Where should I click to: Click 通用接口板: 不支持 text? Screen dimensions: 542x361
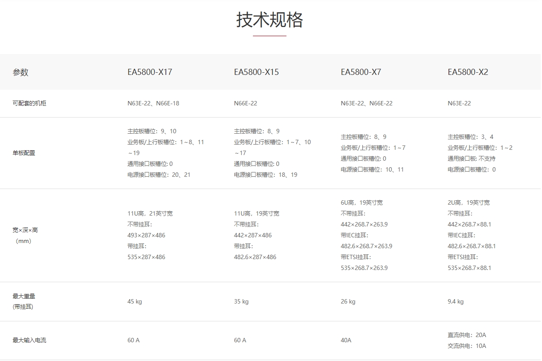point(471,159)
